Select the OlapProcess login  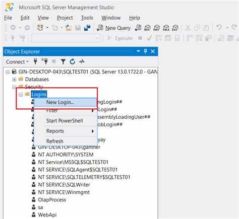pyautogui.click(x=52, y=200)
